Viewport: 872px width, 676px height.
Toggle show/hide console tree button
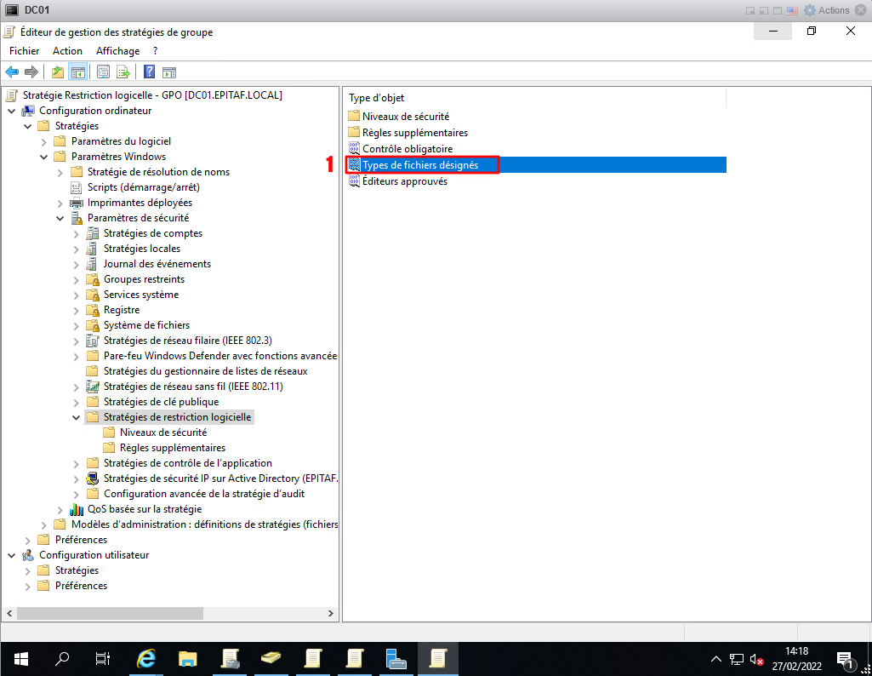click(x=77, y=72)
